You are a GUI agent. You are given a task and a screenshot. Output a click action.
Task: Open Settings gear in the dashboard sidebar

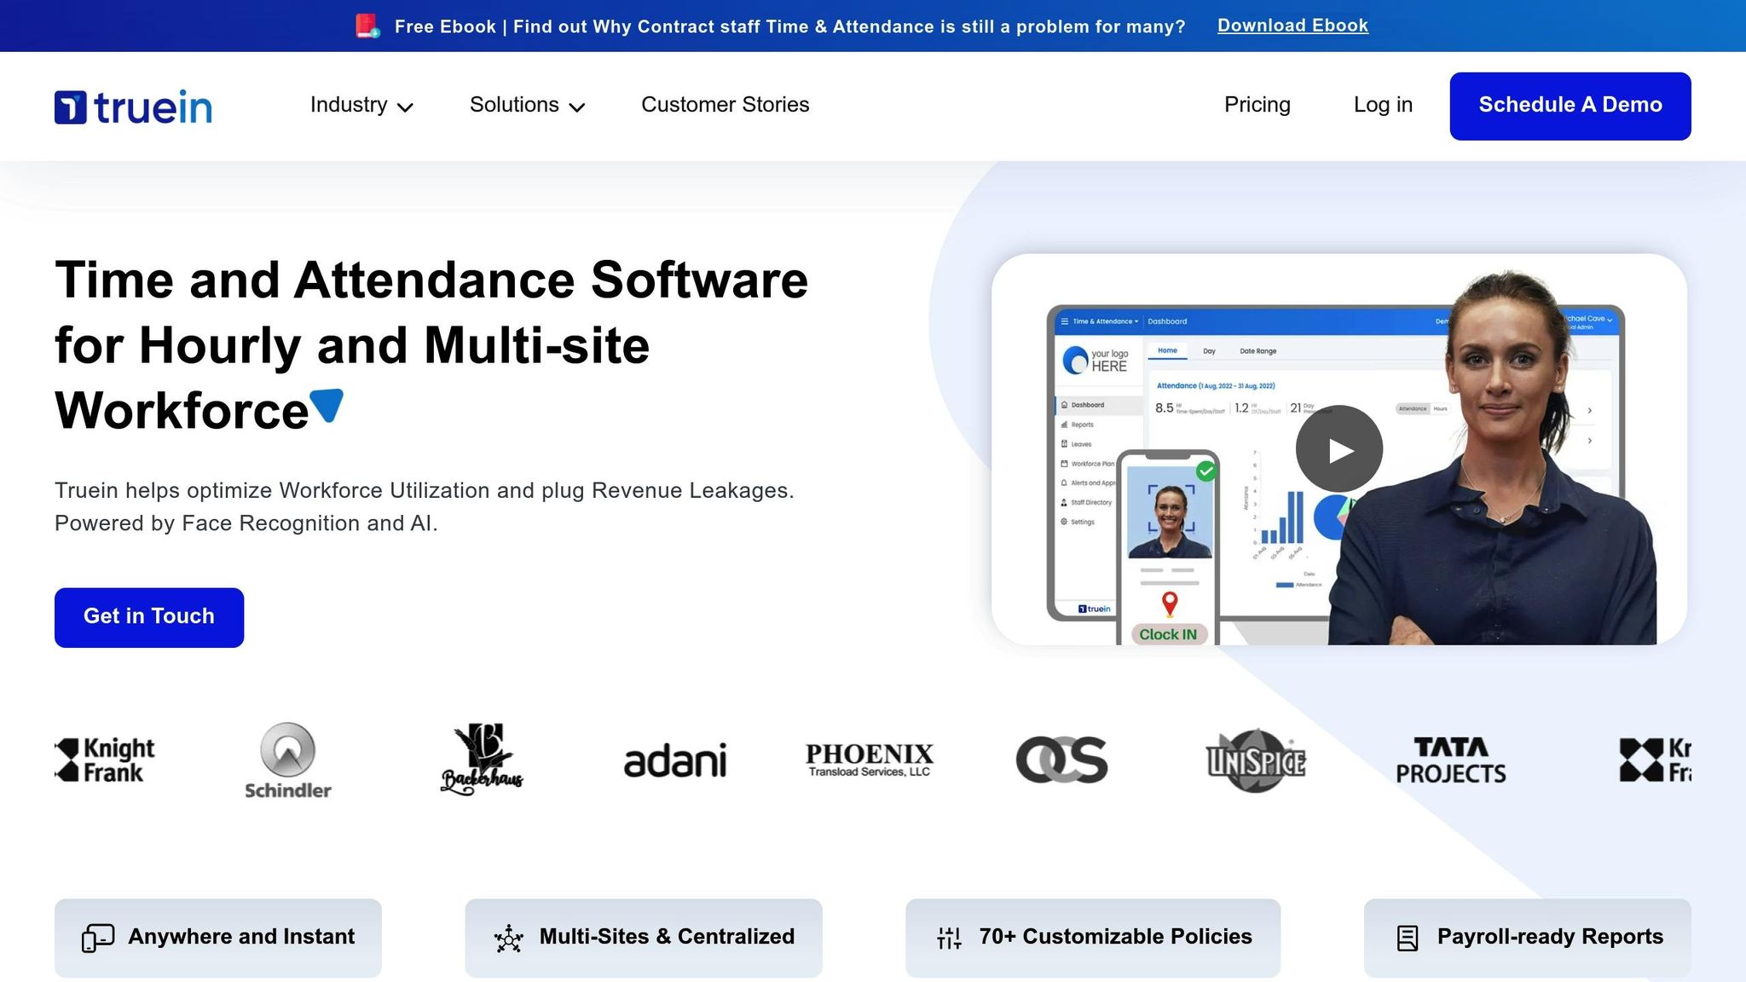[x=1063, y=522]
